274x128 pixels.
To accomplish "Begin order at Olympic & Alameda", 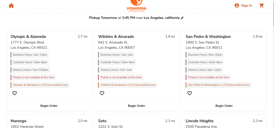I will pos(49,106).
